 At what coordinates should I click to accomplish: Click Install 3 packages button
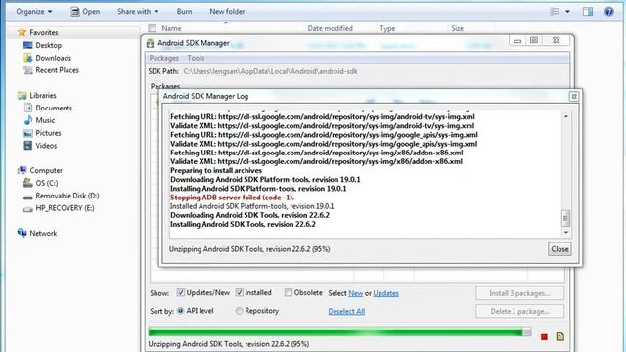click(x=519, y=293)
